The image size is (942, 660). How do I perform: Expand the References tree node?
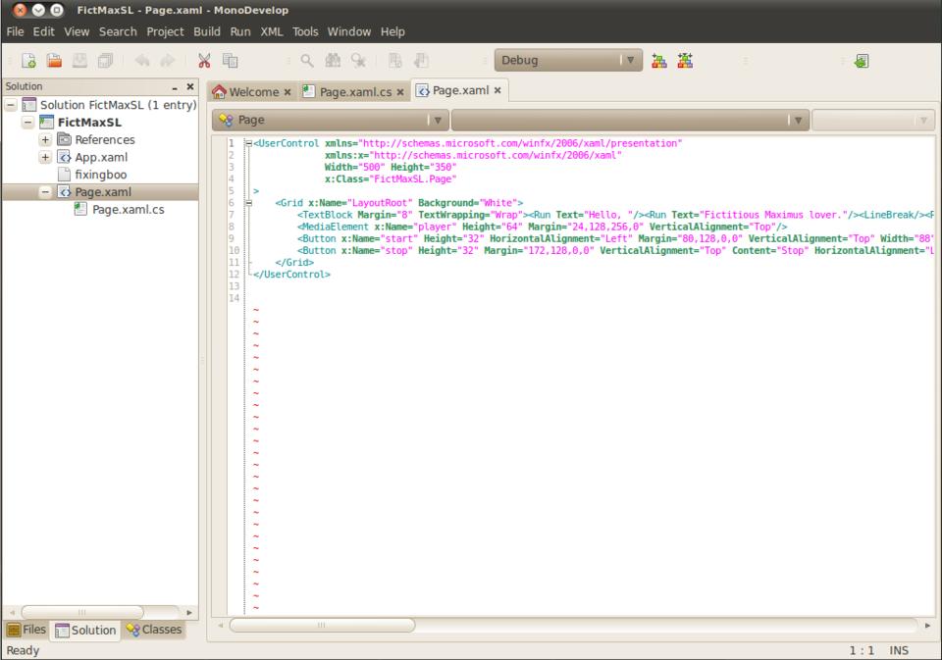click(x=46, y=139)
